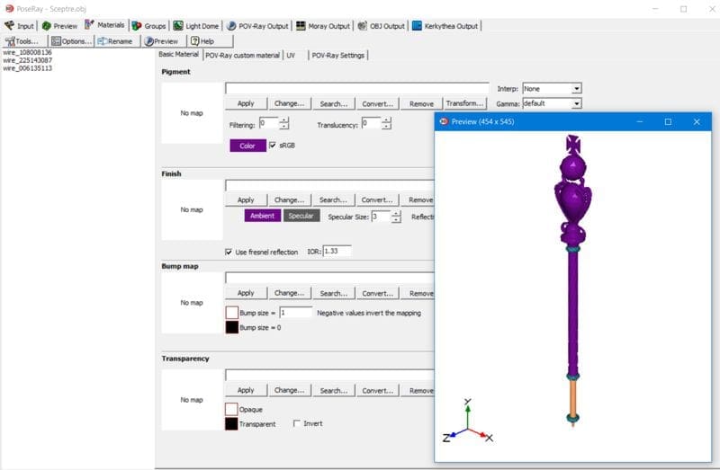
Task: Click Transform button in Pigment section
Action: (x=465, y=103)
